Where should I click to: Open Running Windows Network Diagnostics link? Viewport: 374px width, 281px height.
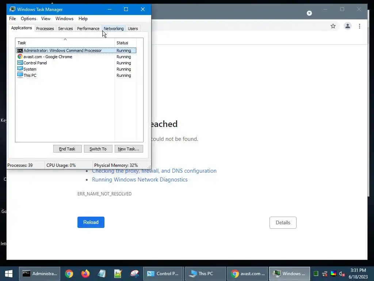(x=140, y=180)
